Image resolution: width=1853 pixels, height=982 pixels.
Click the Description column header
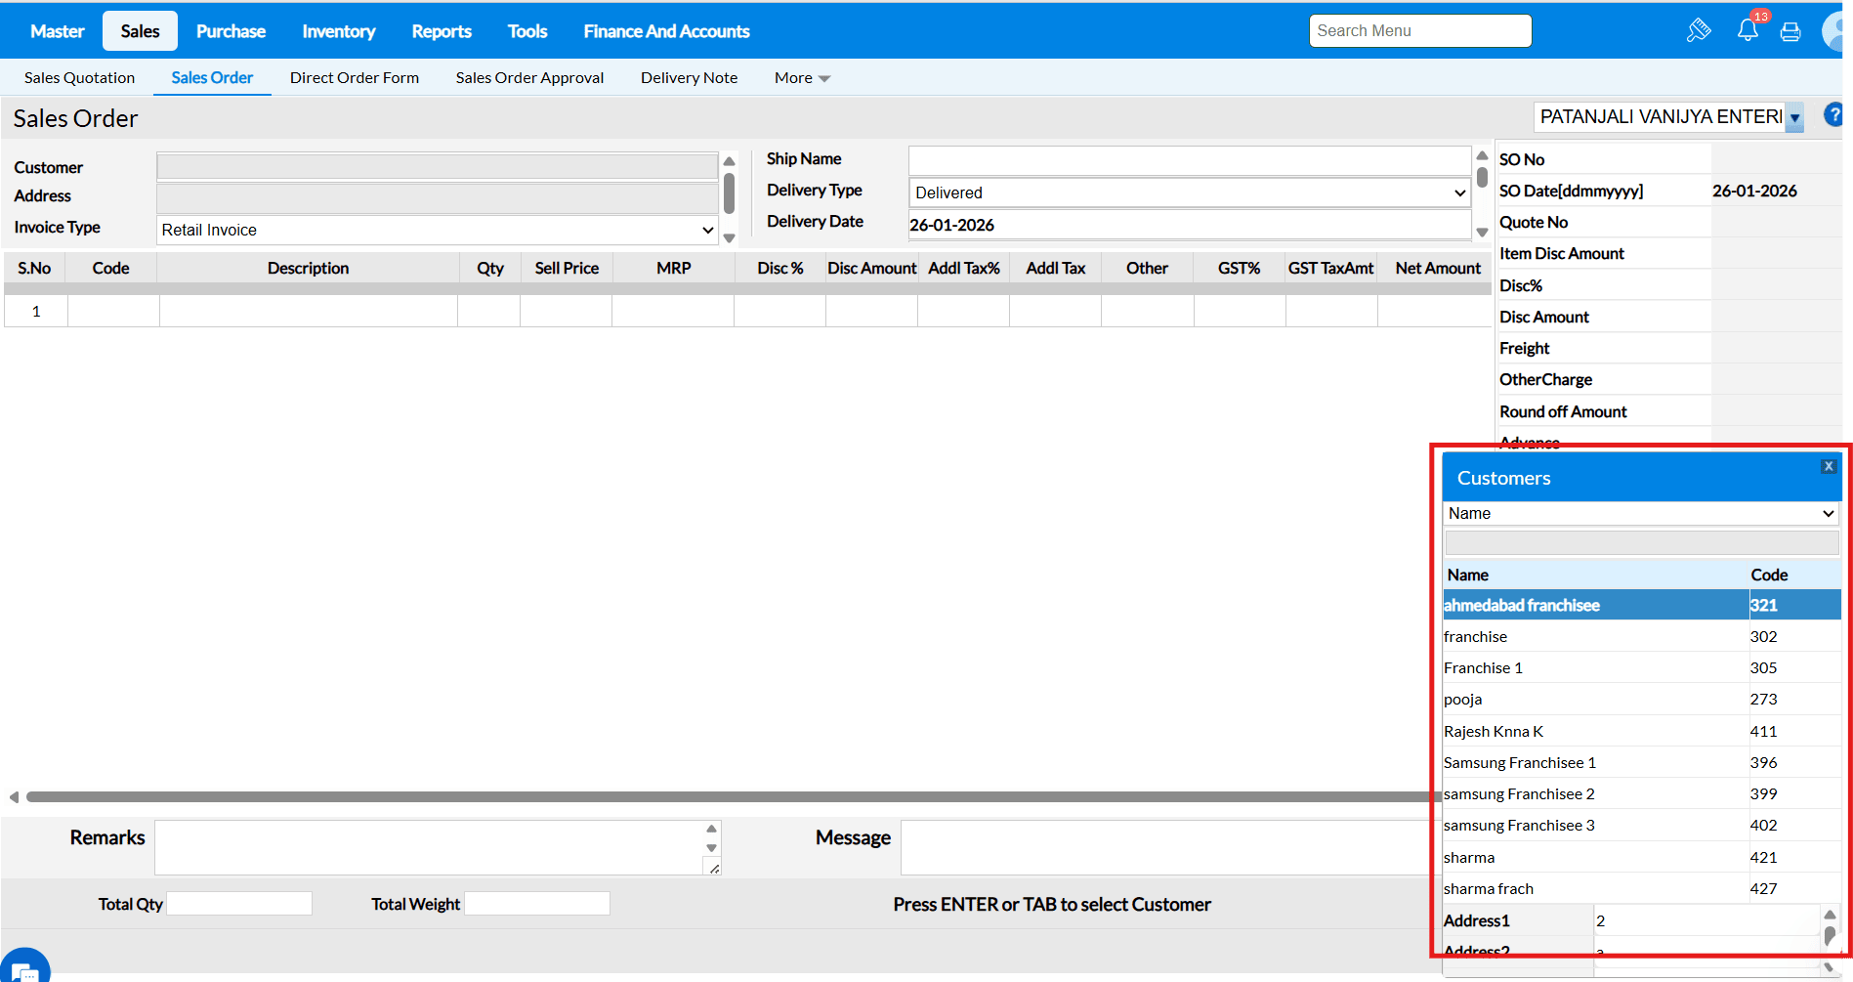tap(308, 268)
